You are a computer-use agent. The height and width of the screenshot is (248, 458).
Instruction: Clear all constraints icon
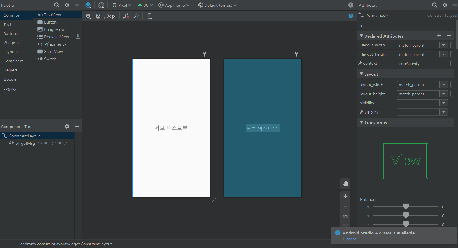126,16
